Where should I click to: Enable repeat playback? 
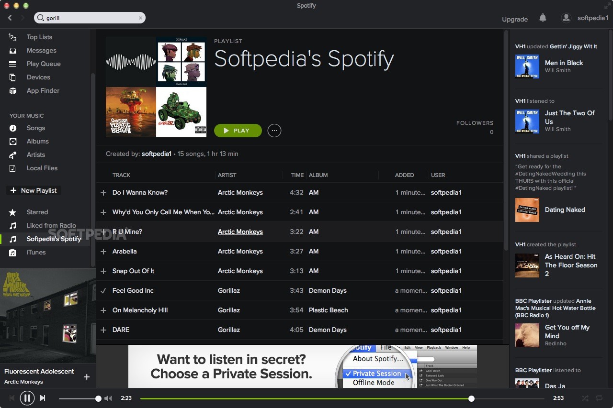(x=599, y=397)
